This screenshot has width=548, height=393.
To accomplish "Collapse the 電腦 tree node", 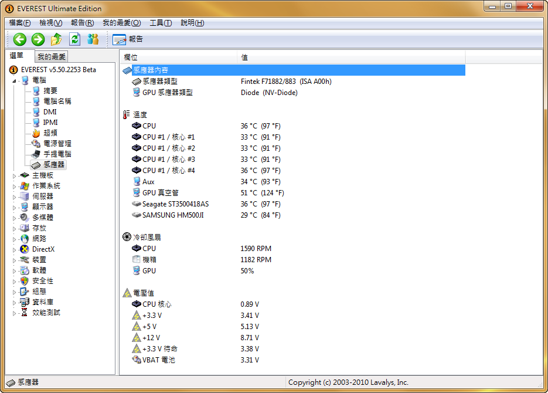I will (14, 81).
